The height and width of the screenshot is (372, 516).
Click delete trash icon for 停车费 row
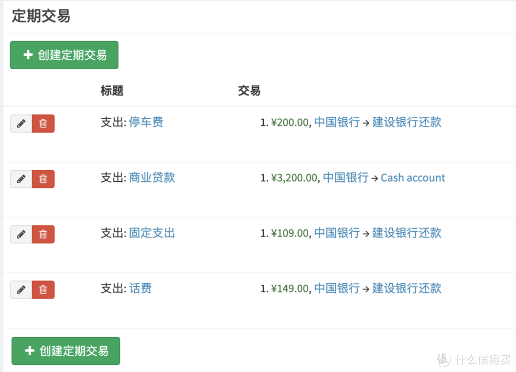coord(43,124)
